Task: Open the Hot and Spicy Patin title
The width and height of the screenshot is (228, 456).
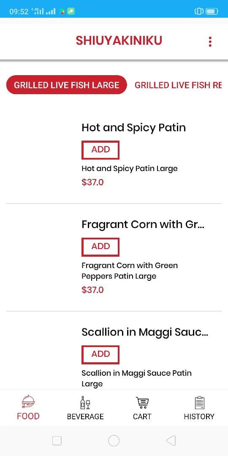Action: tap(133, 128)
